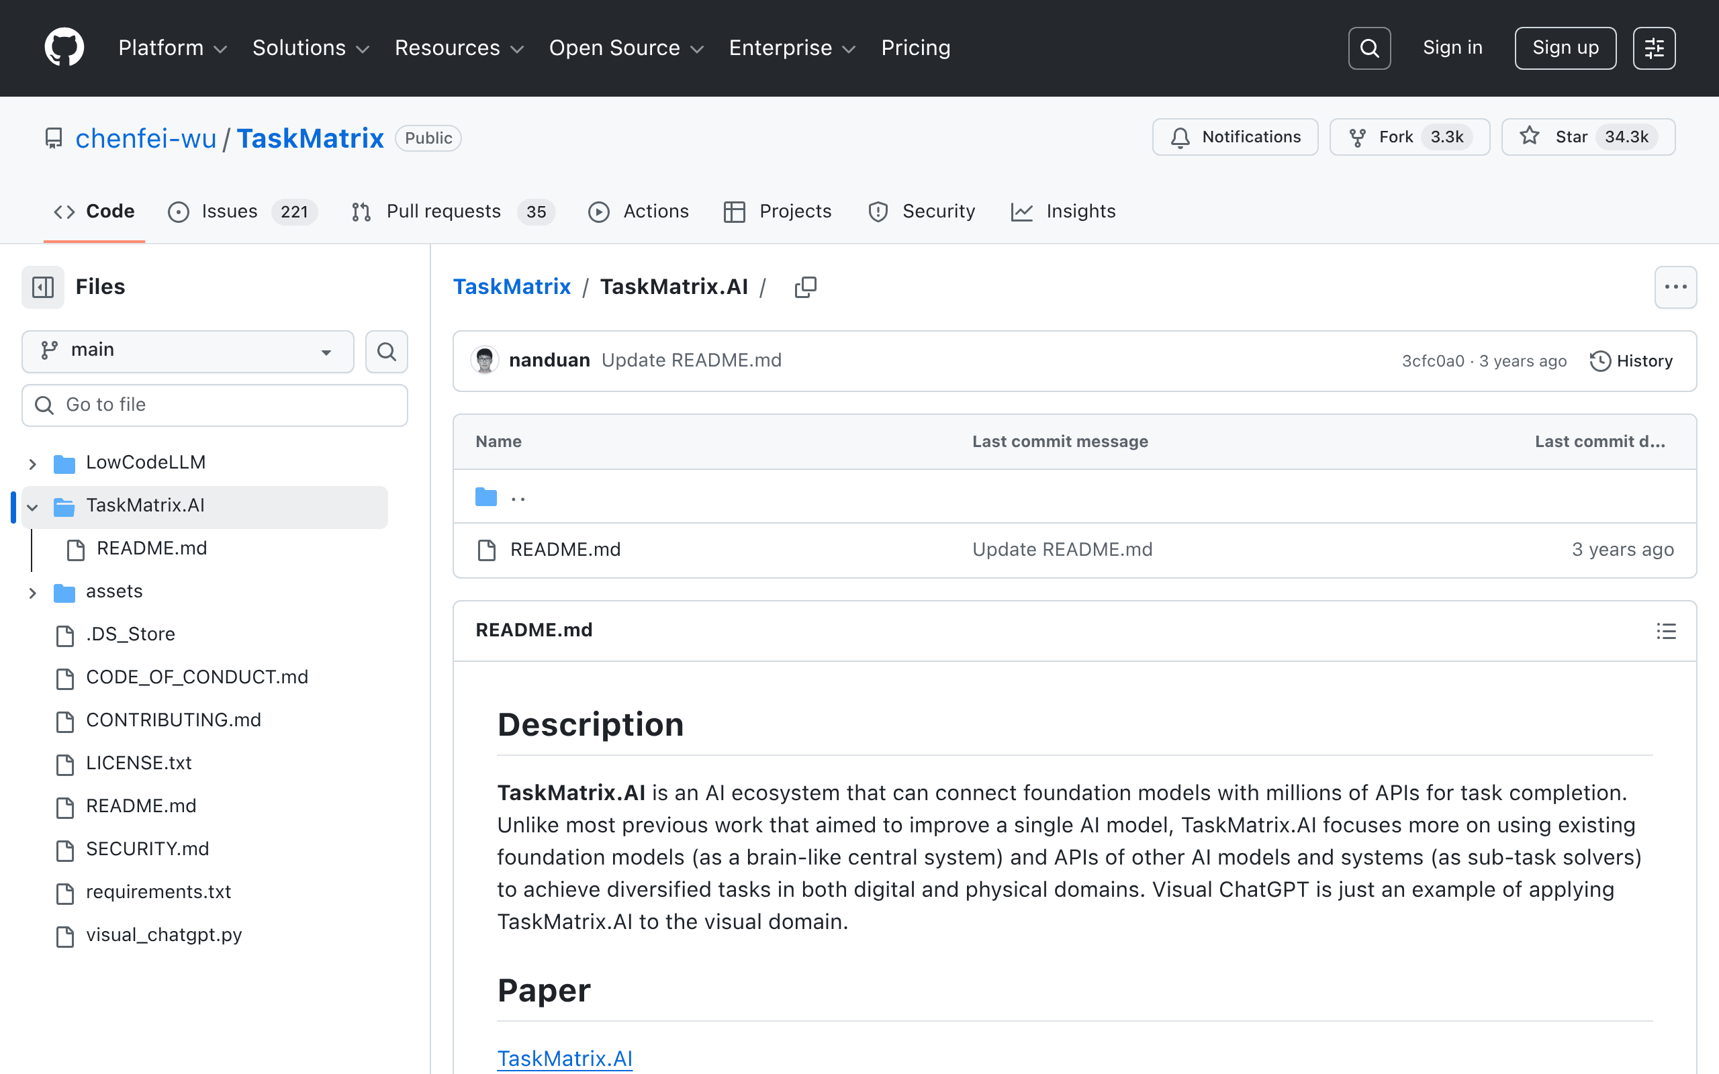Click the assets folder icon
Image resolution: width=1719 pixels, height=1074 pixels.
64,593
